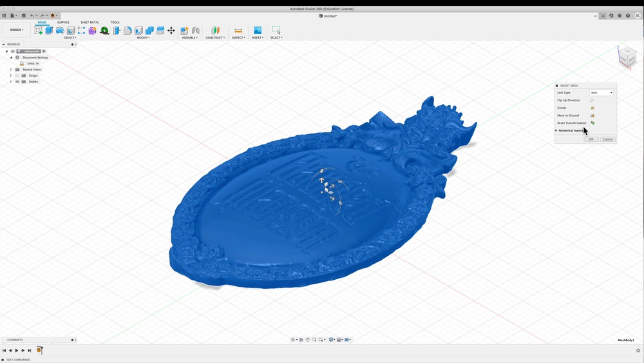Open the Insert dropdown menu
Viewport: 644px width, 363px height.
pyautogui.click(x=258, y=38)
